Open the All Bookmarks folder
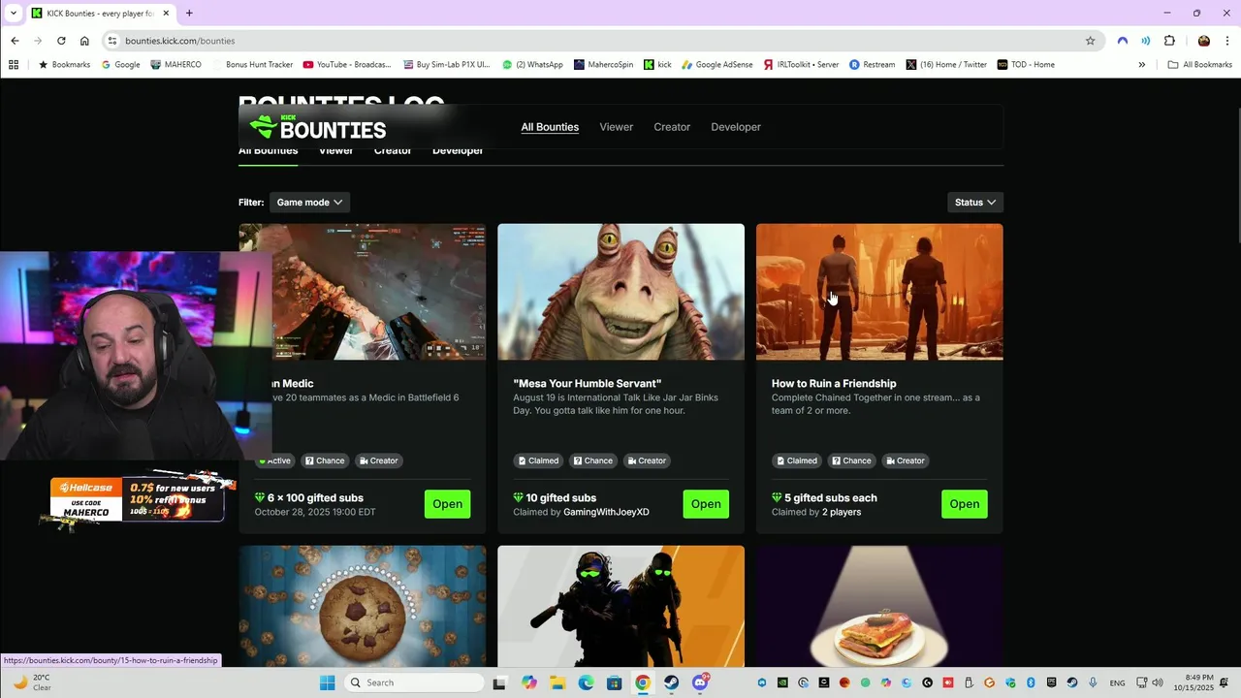Viewport: 1241px width, 698px height. point(1199,65)
